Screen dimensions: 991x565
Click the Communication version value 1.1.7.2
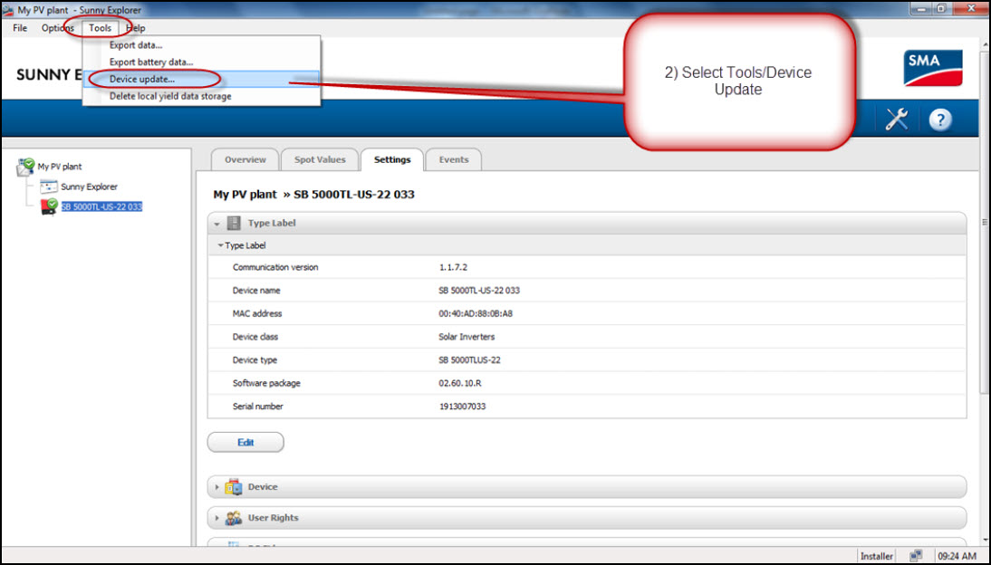point(453,267)
